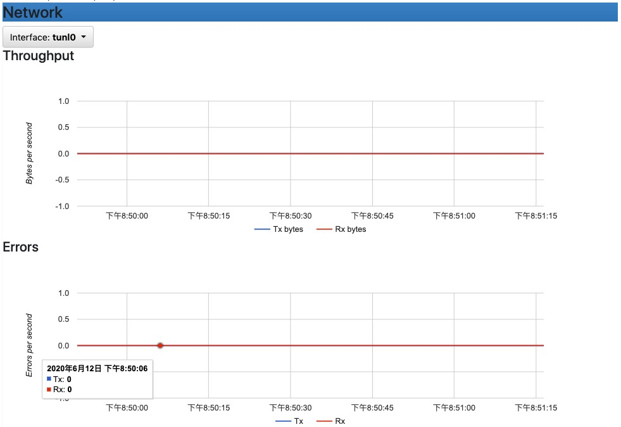Click the Throughput heading
The width and height of the screenshot is (621, 427).
[39, 56]
